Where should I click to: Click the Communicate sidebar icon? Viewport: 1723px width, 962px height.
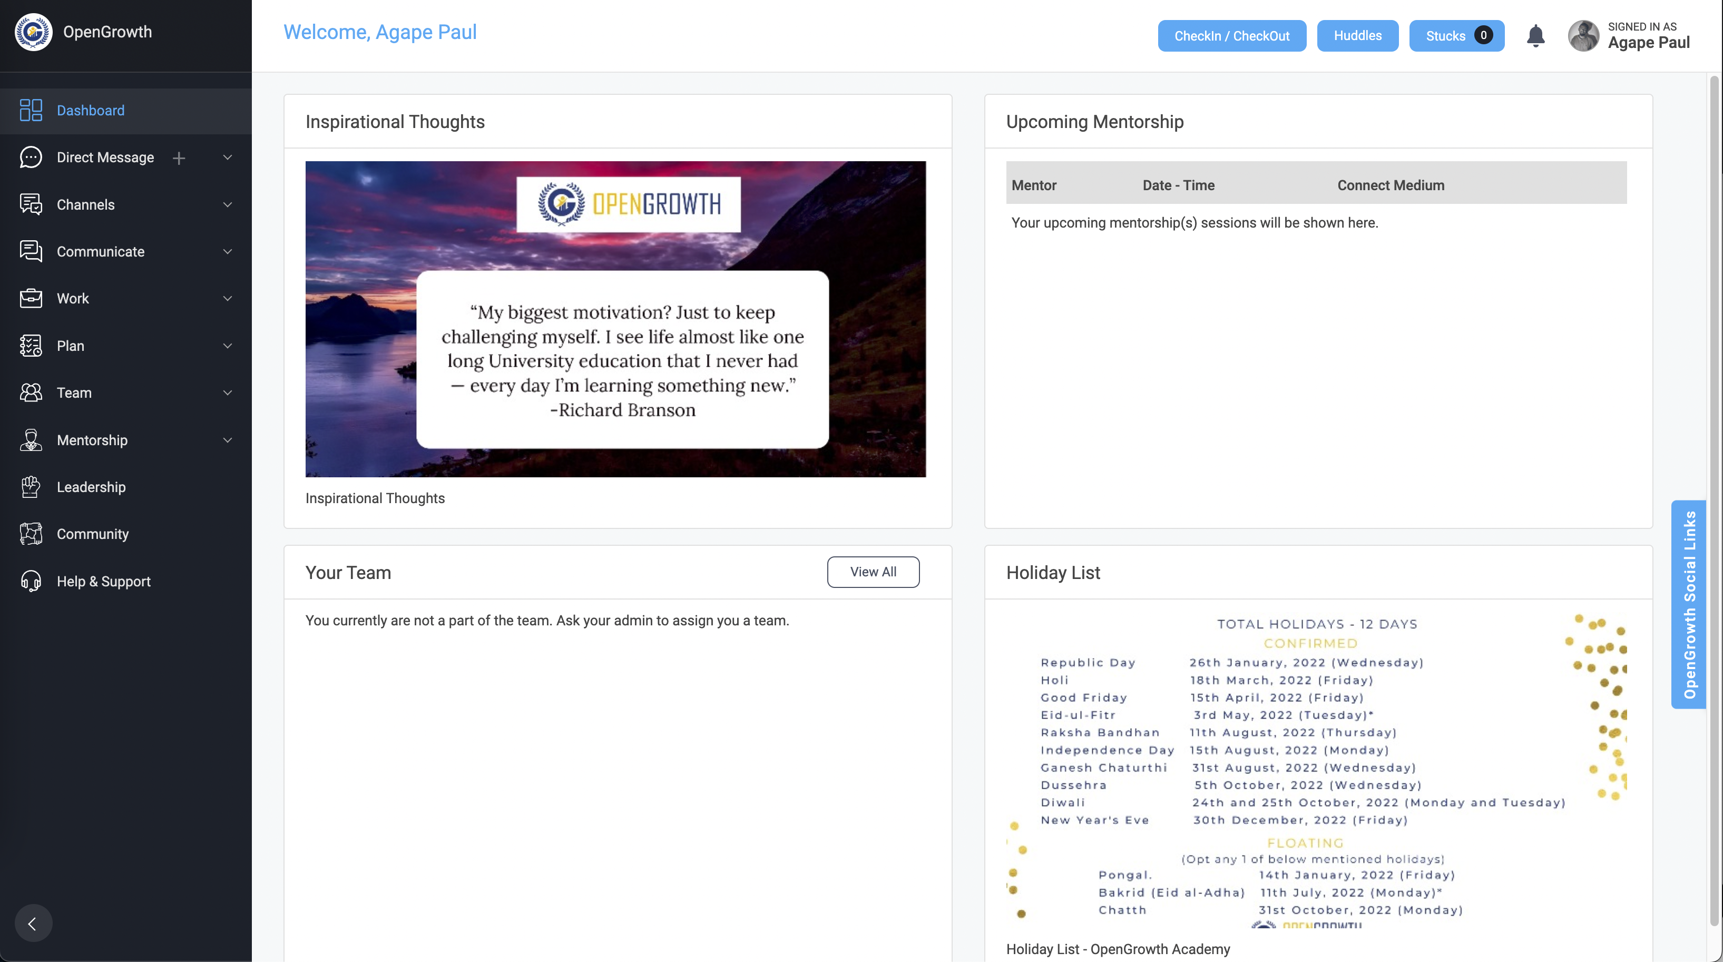coord(31,251)
